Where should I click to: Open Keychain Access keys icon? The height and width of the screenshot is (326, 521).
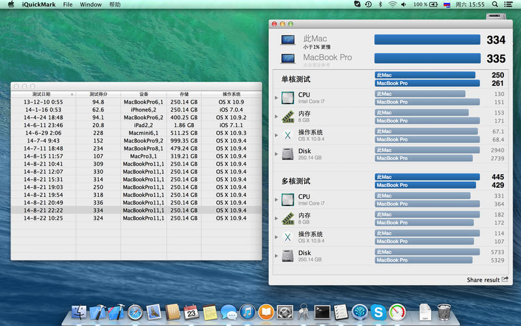pos(303,312)
